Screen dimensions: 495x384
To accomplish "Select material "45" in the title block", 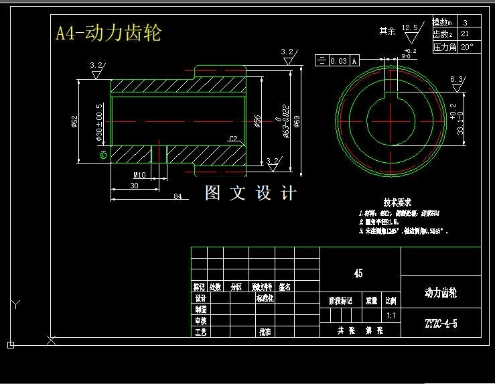I will (x=358, y=273).
